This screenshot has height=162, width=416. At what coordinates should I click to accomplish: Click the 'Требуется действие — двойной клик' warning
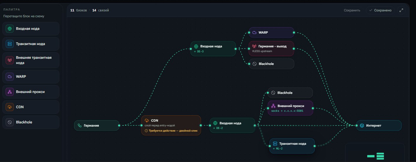click(x=171, y=131)
